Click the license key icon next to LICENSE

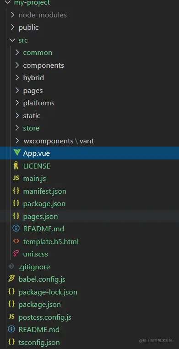16,166
